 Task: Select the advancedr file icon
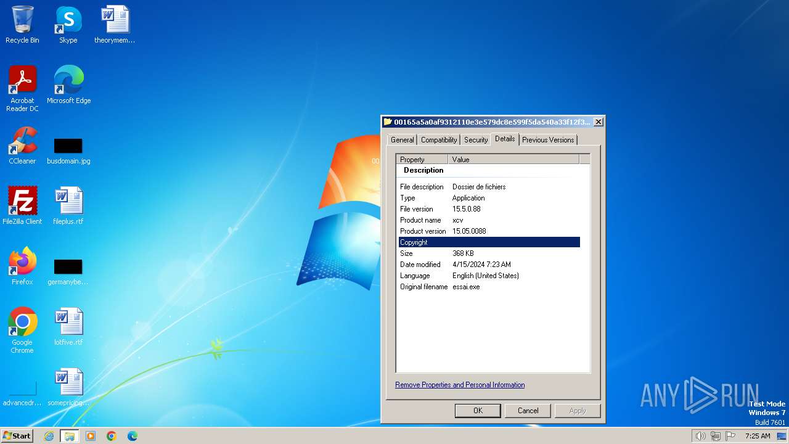22,393
